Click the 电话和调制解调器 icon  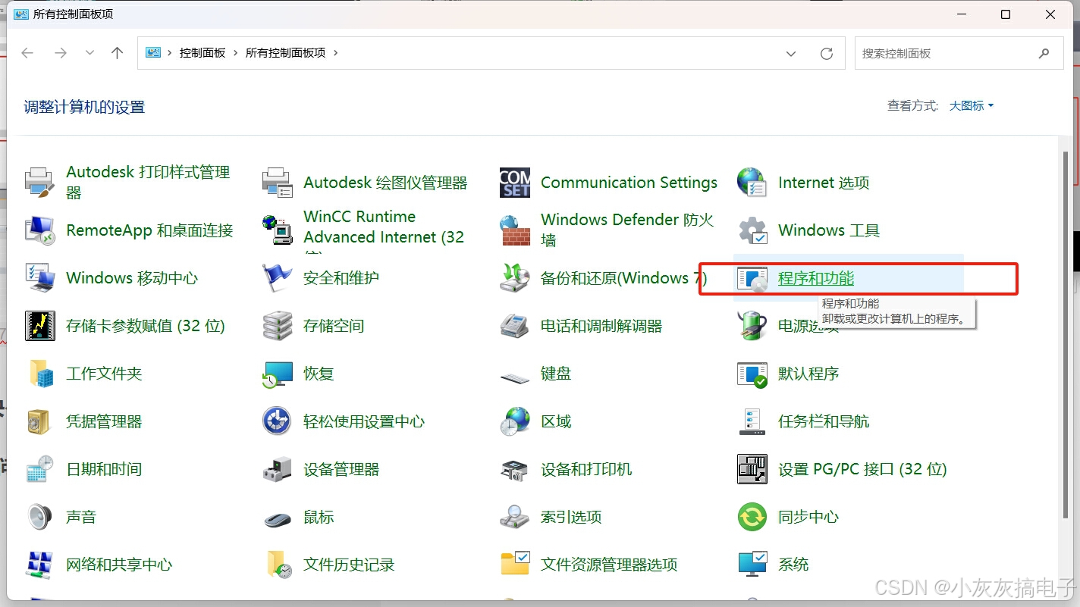click(x=515, y=326)
